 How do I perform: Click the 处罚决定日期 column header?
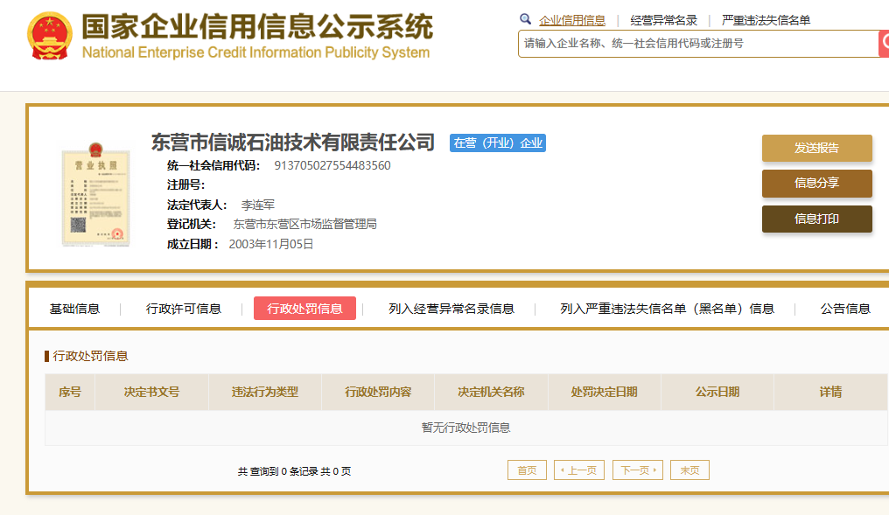pyautogui.click(x=605, y=392)
